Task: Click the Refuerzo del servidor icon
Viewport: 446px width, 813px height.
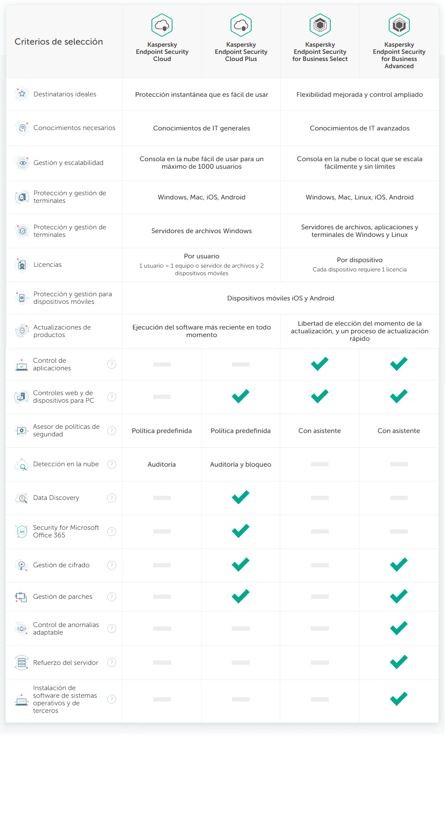Action: pyautogui.click(x=21, y=662)
